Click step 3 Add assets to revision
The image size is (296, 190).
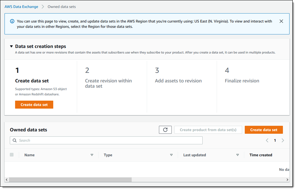click(178, 81)
